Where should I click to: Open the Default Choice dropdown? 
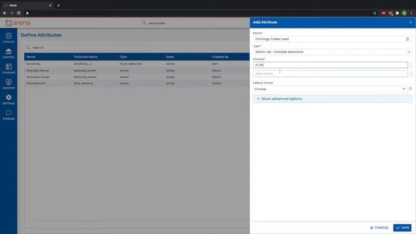(330, 89)
